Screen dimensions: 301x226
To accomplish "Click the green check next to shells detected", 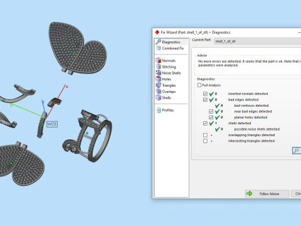I will click(x=211, y=123).
